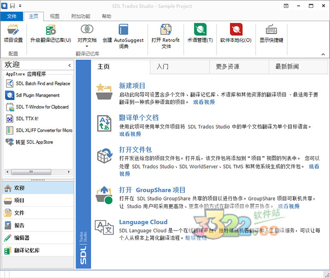Switch to the 视图 ribbon tab

(55, 16)
